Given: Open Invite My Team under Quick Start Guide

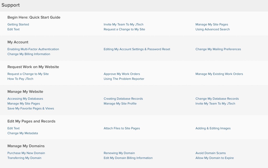Looking at the screenshot, I should tap(124, 24).
